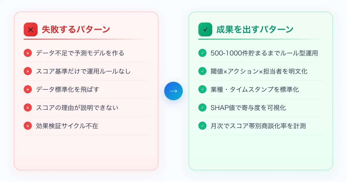This screenshot has height=182, width=347.
Task: Click the red X icon beside 失敗するパターン
Action: 31,29
